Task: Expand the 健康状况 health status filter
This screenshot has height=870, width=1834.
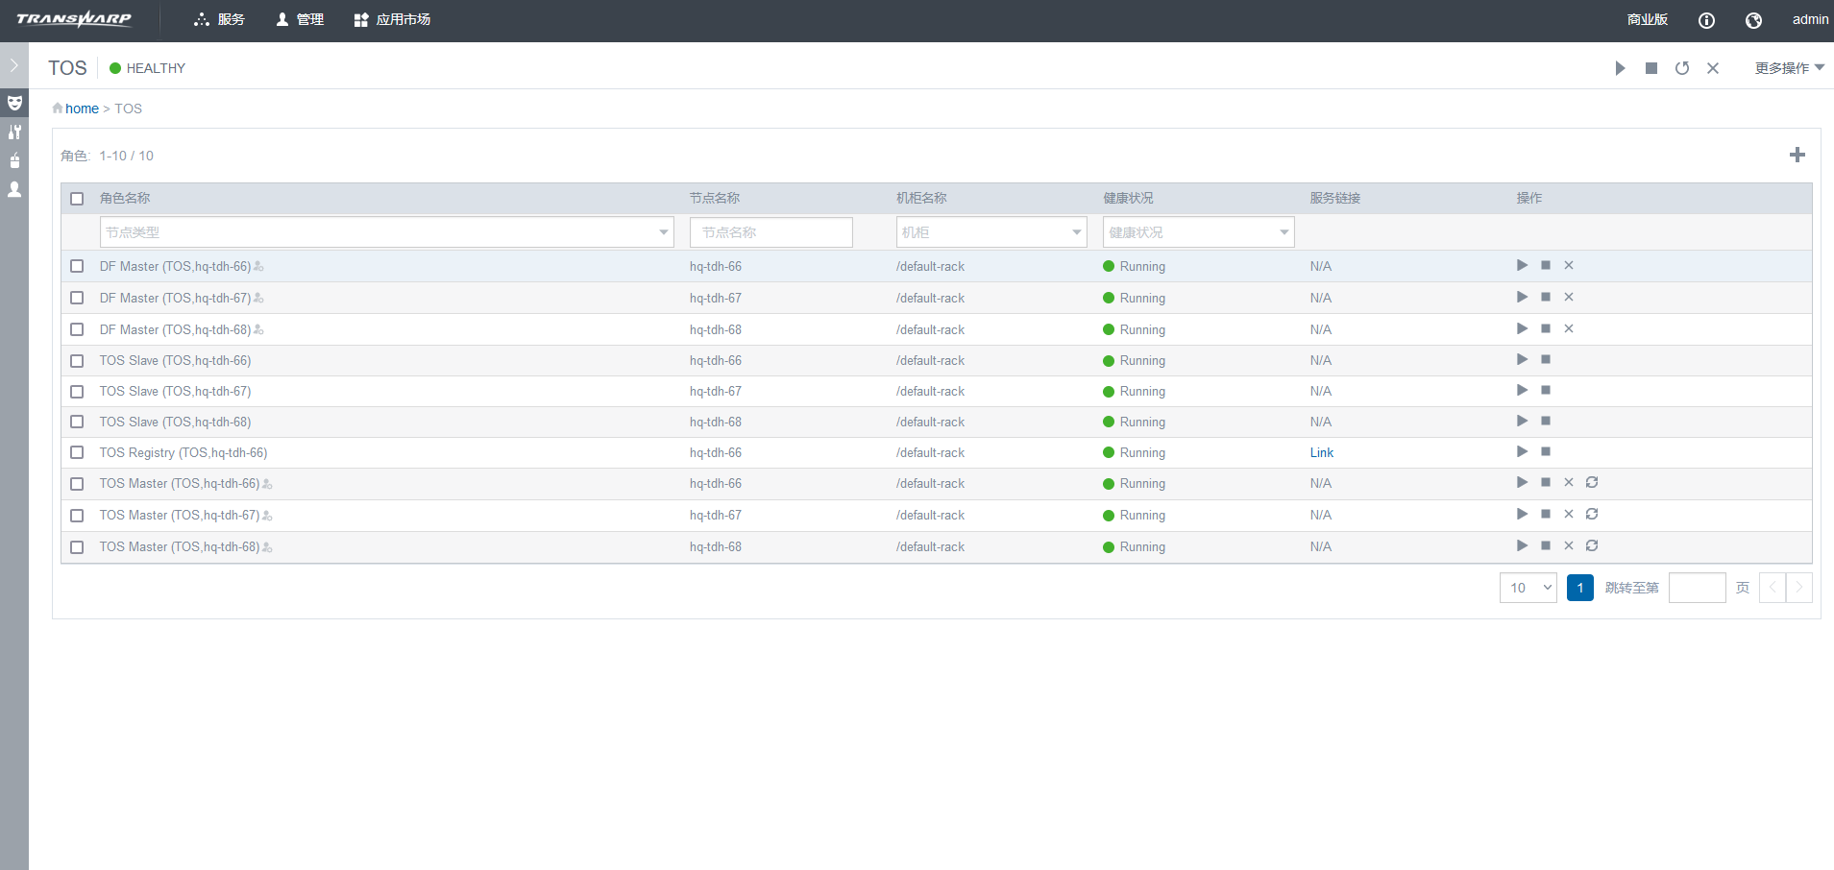Action: tap(1197, 232)
